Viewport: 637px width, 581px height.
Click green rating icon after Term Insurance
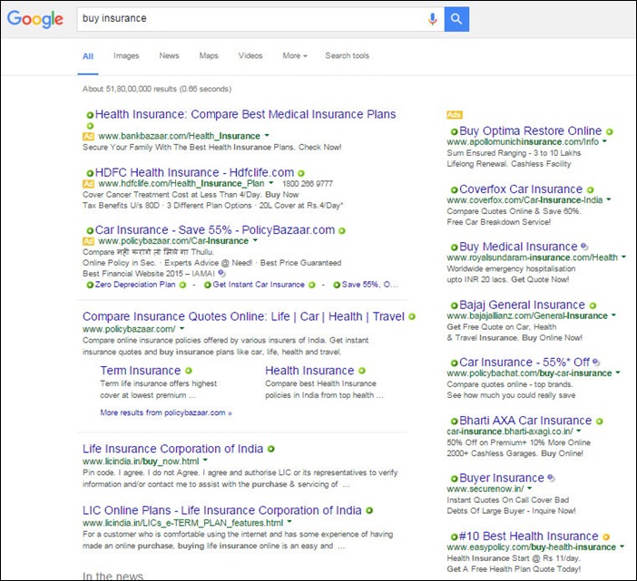click(189, 371)
